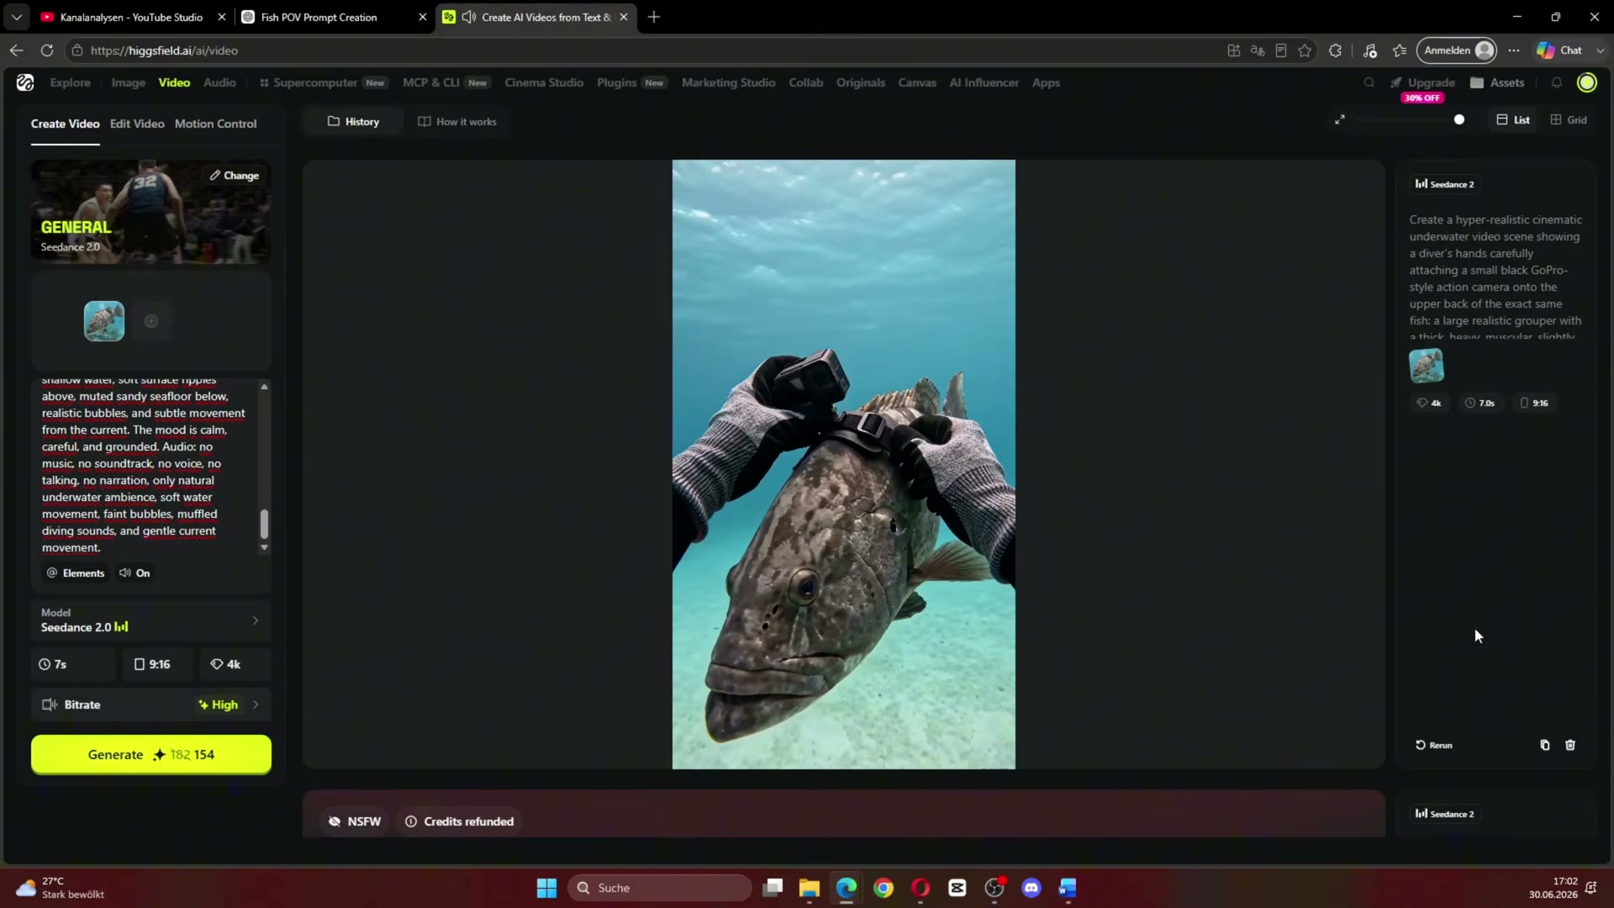Open the History panel
The height and width of the screenshot is (908, 1614).
[353, 122]
